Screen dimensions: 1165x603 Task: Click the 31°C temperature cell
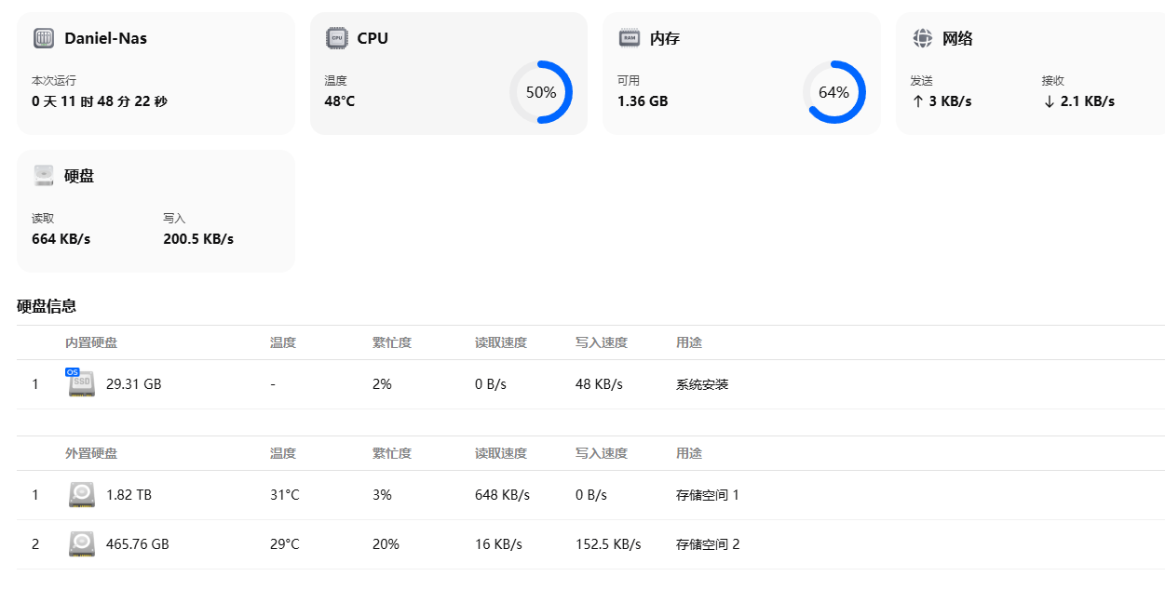tap(285, 495)
